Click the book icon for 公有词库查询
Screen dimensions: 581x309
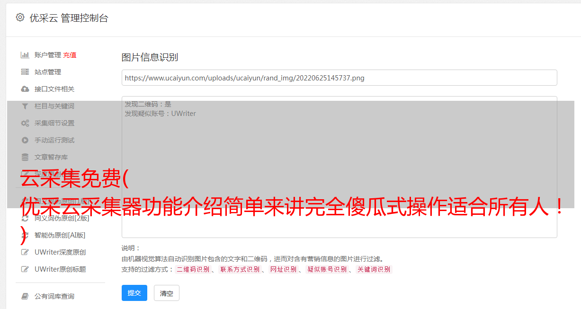coord(25,296)
